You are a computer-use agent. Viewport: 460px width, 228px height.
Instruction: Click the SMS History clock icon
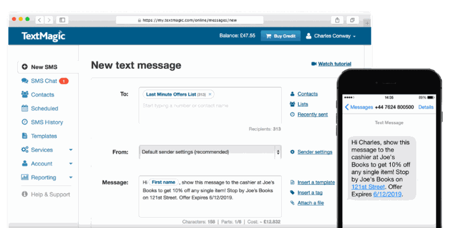tap(25, 122)
